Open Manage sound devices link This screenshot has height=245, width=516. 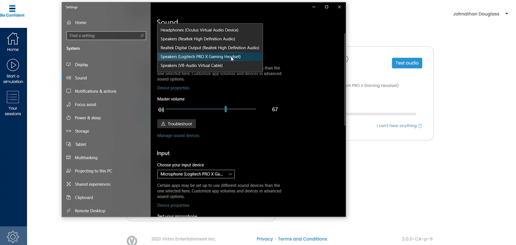pos(178,136)
